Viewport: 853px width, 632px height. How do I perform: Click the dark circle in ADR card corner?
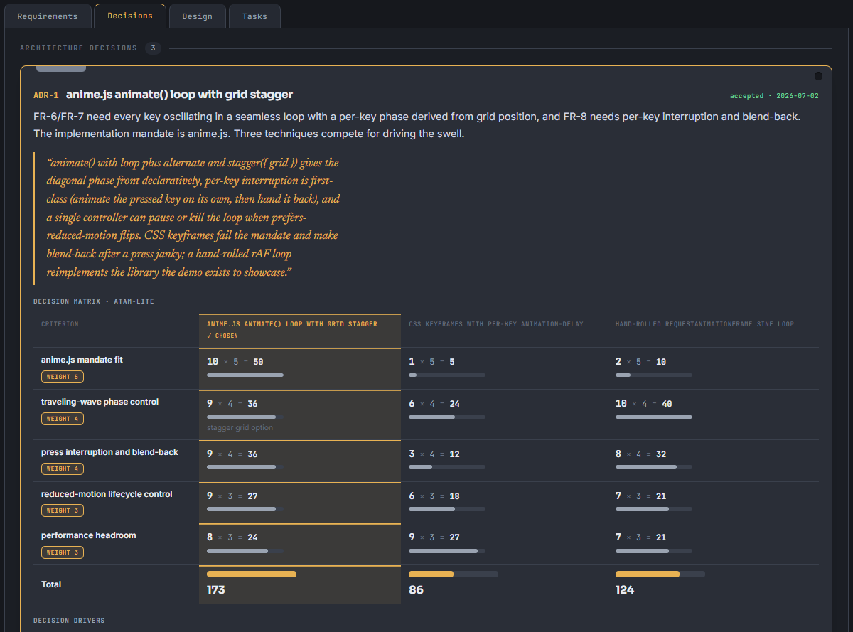click(818, 76)
